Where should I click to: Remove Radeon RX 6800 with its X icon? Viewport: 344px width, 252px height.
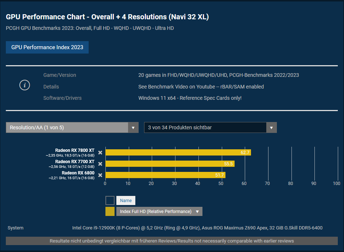[100, 175]
